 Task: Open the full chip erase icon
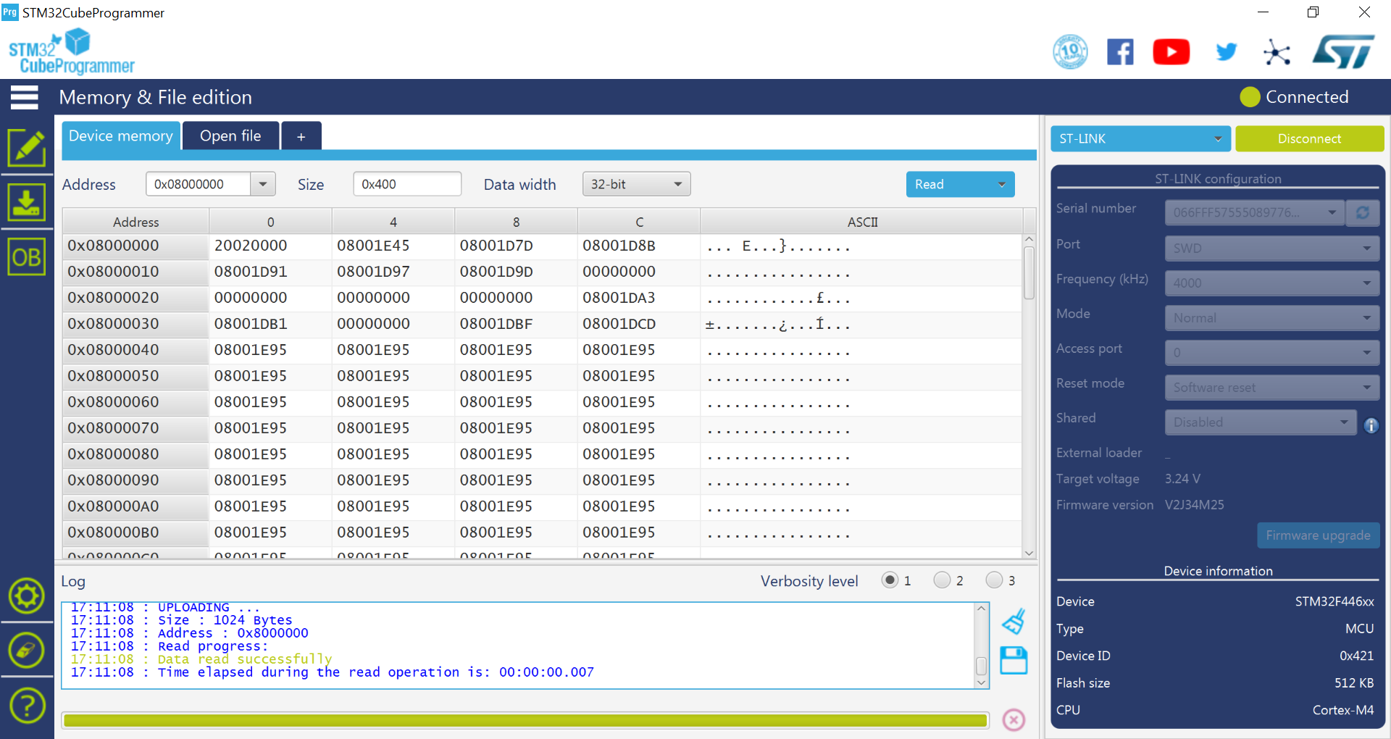[x=27, y=651]
